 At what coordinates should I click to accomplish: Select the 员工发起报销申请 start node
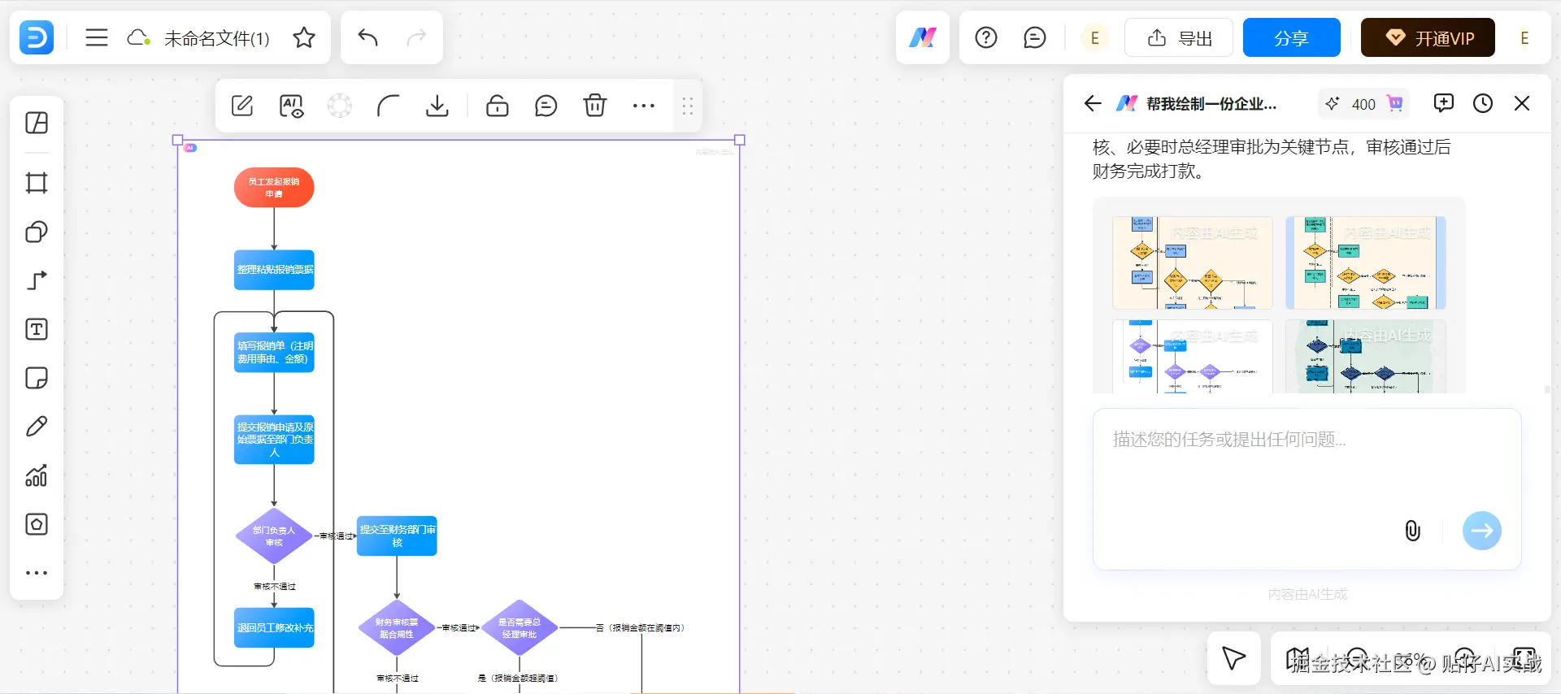pyautogui.click(x=274, y=188)
